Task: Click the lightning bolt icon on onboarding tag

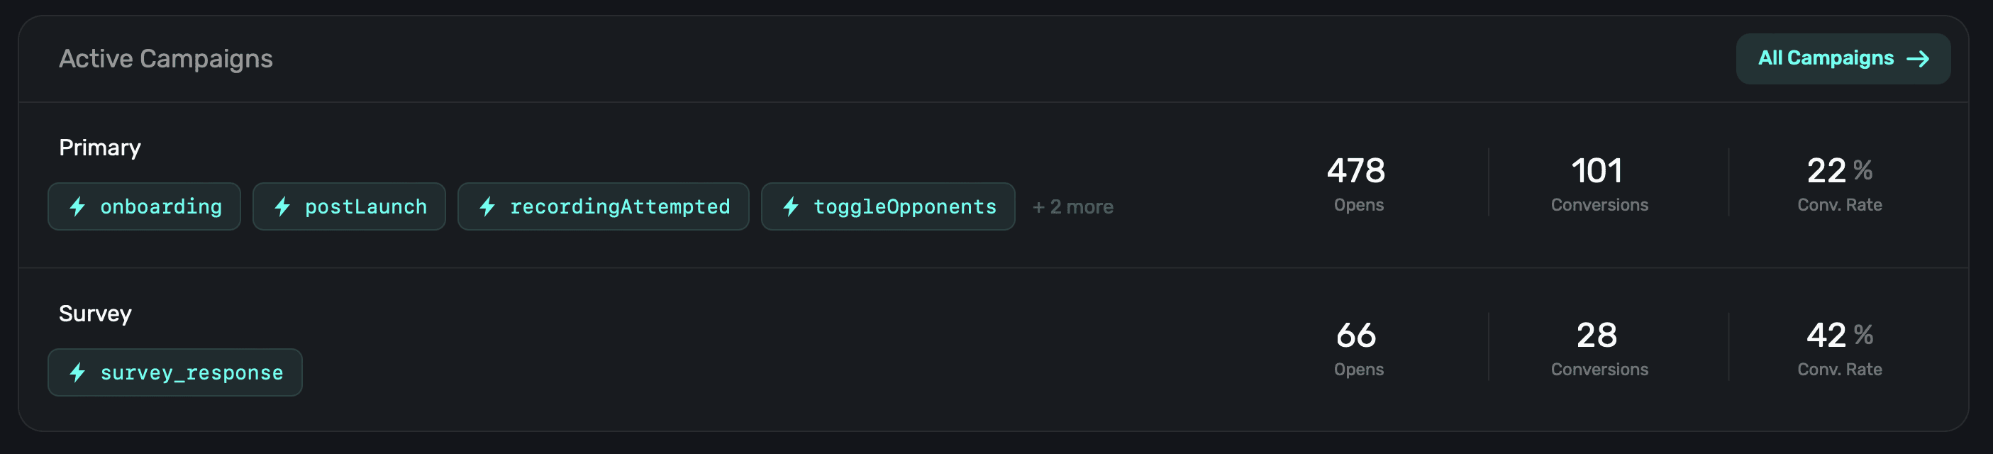Action: pos(77,206)
